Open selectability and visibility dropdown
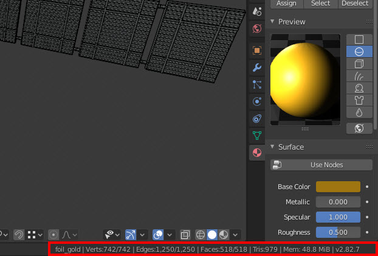Viewport: 378px width, 256px height. [x=112, y=235]
